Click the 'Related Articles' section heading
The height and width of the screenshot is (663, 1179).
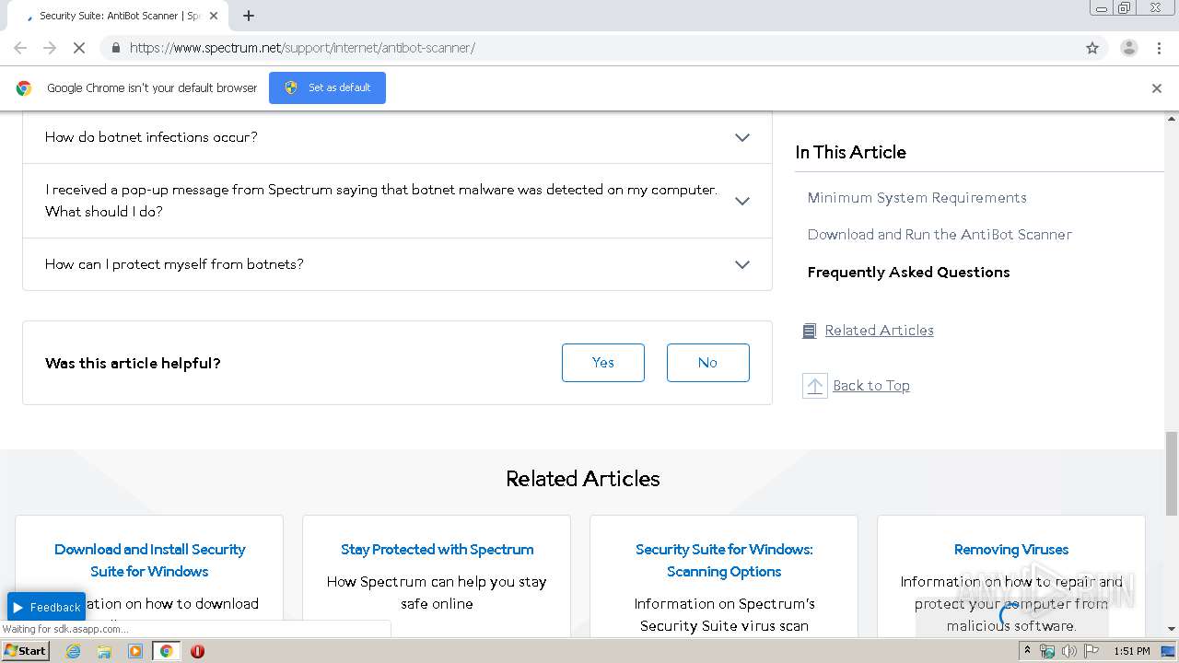583,479
